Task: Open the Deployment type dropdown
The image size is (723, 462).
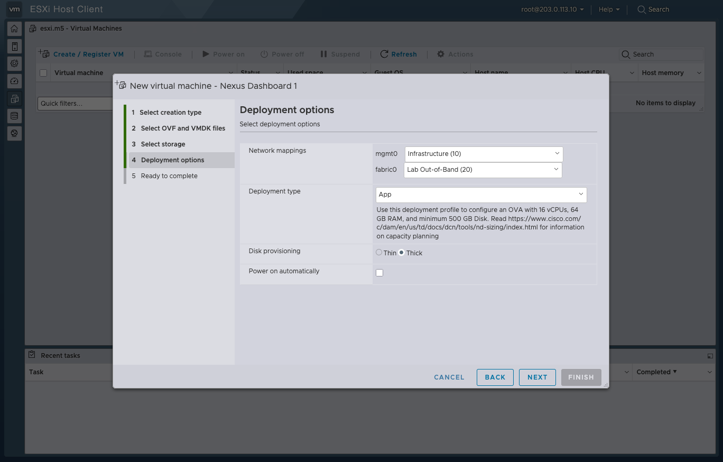Action: [481, 195]
